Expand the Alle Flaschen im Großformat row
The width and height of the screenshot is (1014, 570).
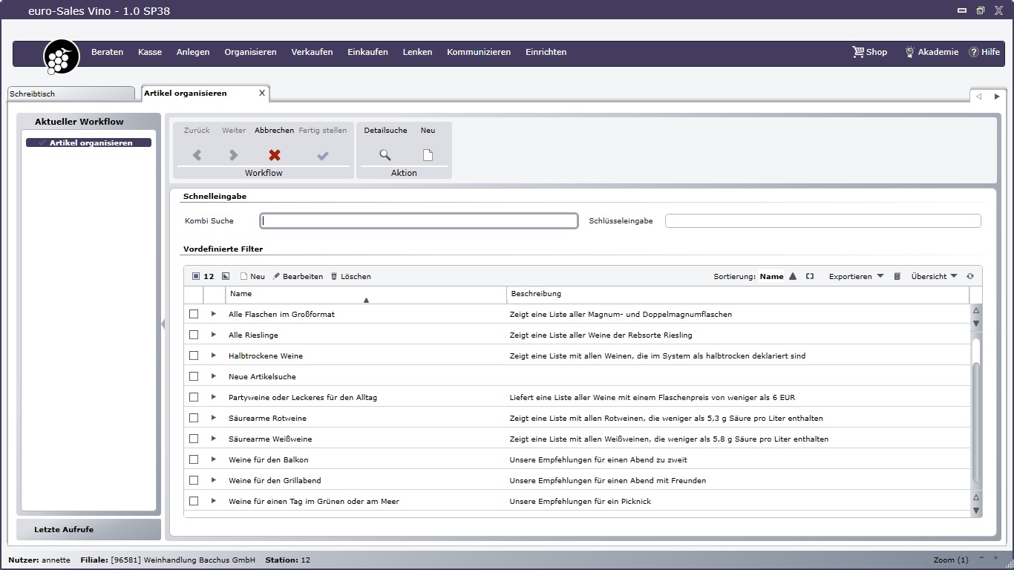click(x=214, y=314)
